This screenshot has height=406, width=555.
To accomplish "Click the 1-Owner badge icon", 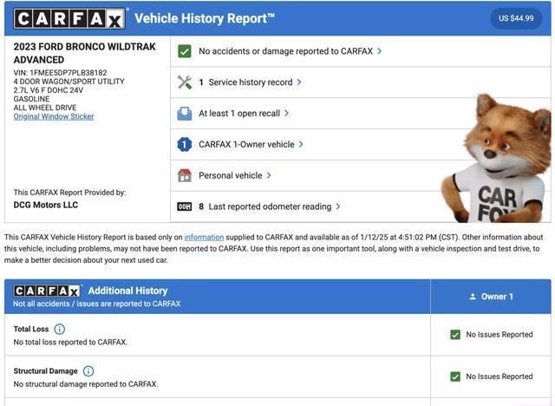I will [x=185, y=145].
